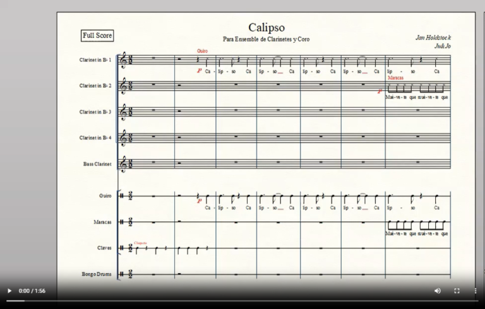Viewport: 485px width, 309px height.
Task: Click the 0:00 / 1:56 time display
Action: [32, 291]
